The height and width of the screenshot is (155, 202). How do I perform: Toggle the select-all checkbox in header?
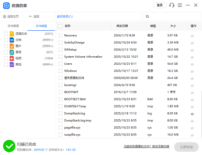61,26
